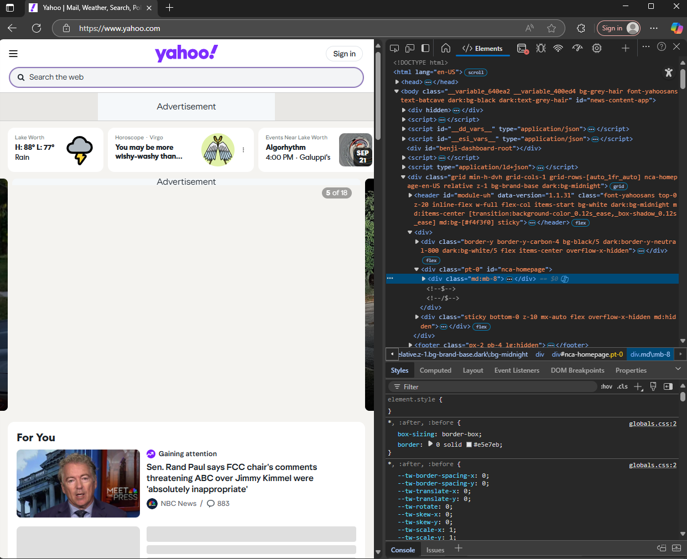This screenshot has width=687, height=559.
Task: Open the globals.css:2 stylesheet link
Action: pos(652,423)
